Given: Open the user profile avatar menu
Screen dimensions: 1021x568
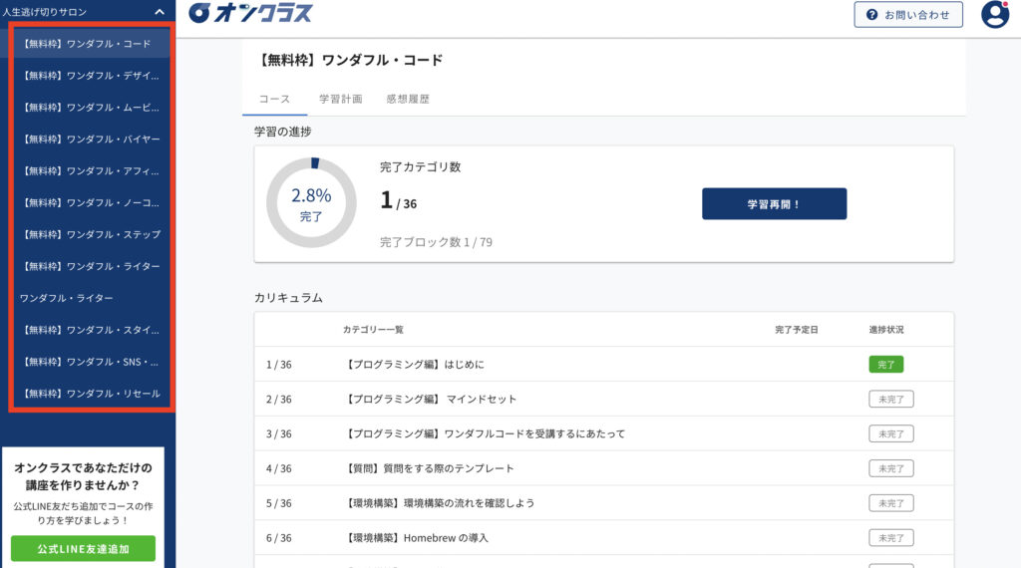Looking at the screenshot, I should [994, 14].
